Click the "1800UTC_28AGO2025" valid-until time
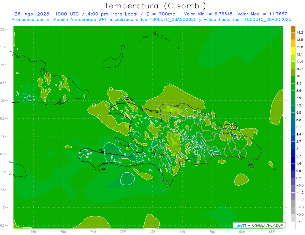The width and height of the screenshot is (305, 235). pos(268,20)
